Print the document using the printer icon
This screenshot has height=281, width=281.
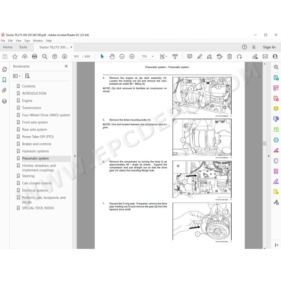(35, 57)
